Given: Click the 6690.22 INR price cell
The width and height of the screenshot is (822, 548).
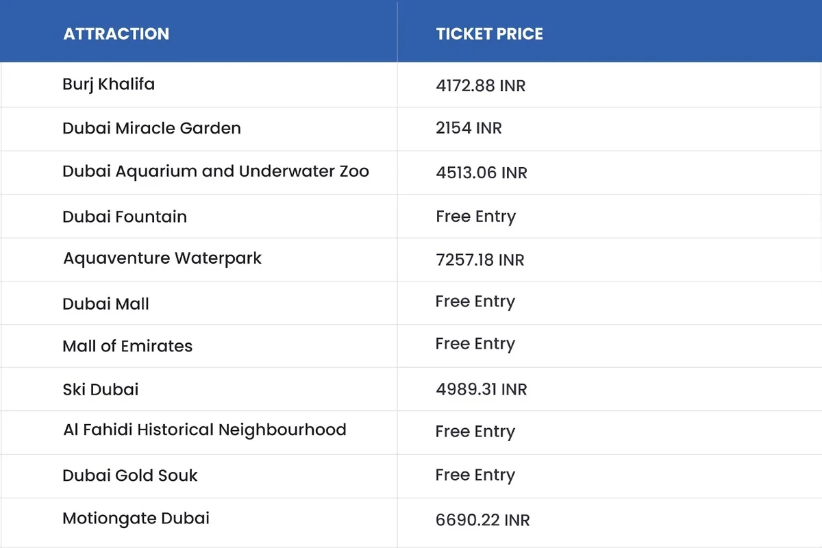Looking at the screenshot, I should click(x=483, y=521).
